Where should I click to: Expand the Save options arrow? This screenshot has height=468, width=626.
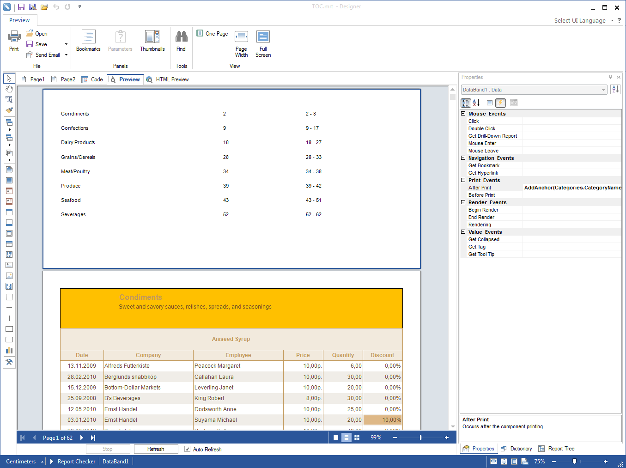[x=66, y=44]
